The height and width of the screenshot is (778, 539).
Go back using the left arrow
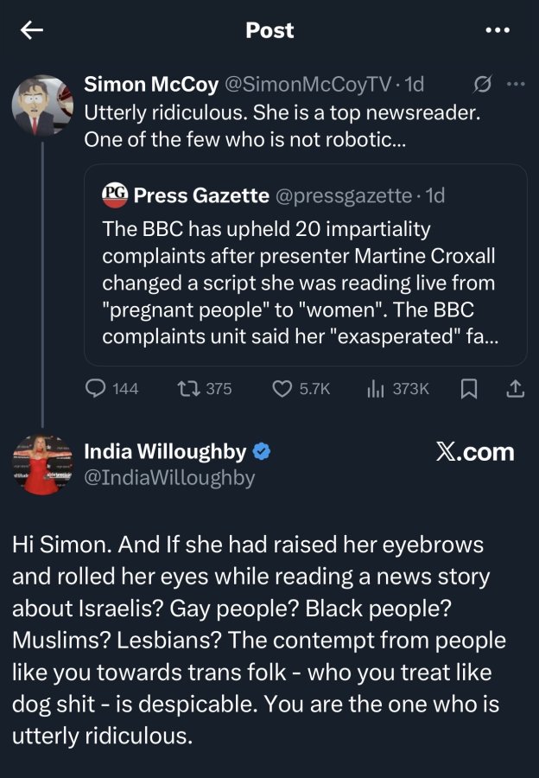(x=32, y=30)
